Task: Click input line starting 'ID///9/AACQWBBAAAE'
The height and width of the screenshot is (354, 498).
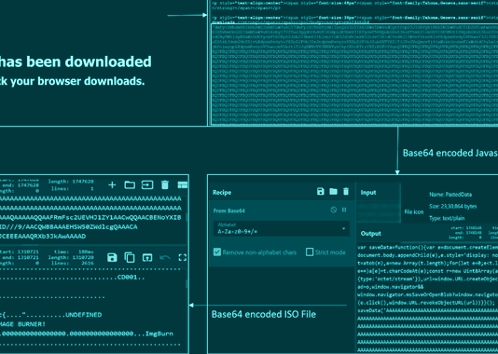Action: [69, 227]
